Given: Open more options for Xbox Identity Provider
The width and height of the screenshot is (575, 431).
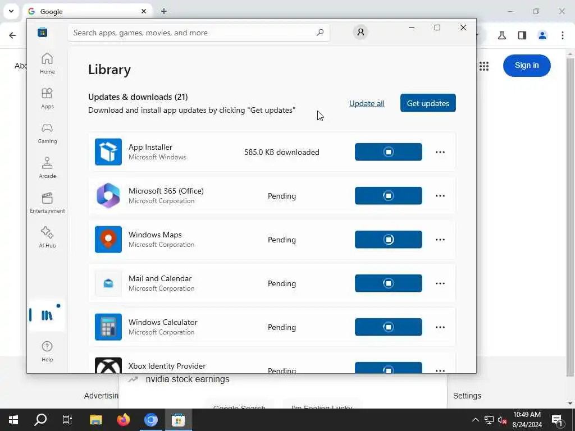Looking at the screenshot, I should (440, 370).
